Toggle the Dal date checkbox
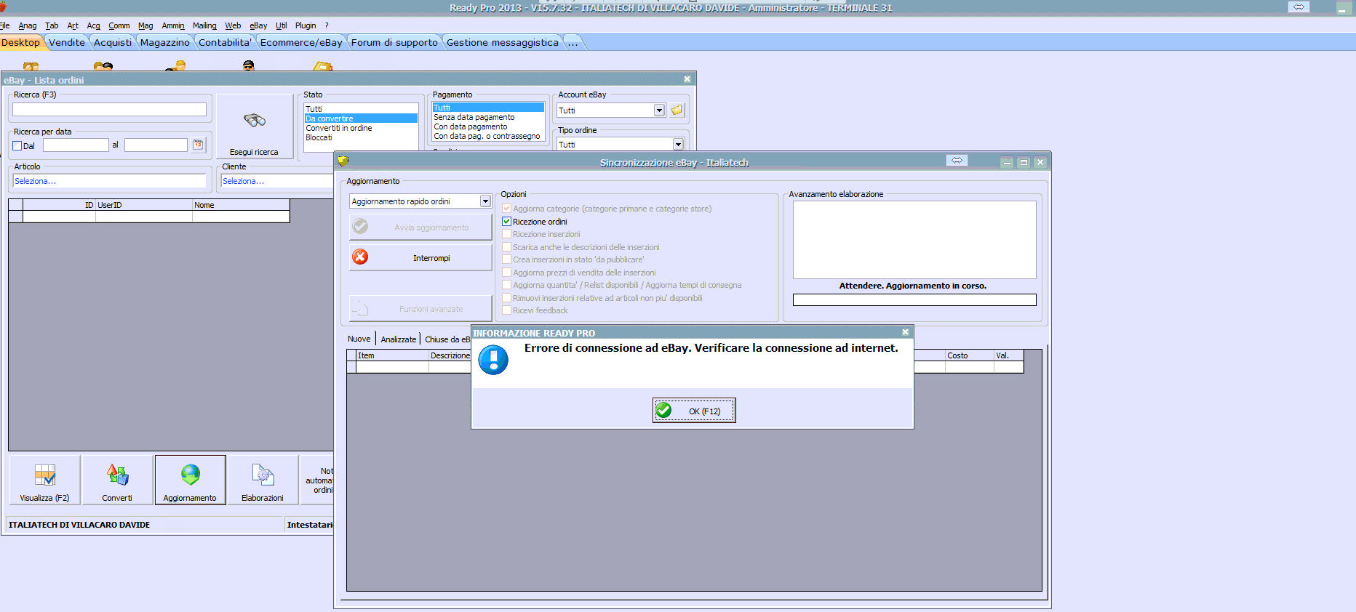1356x612 pixels. (x=17, y=146)
